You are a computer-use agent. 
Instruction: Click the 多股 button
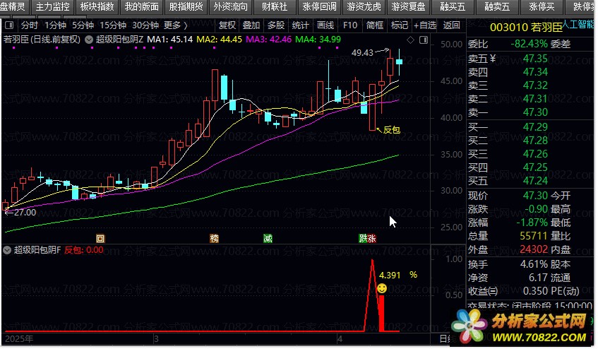point(276,25)
